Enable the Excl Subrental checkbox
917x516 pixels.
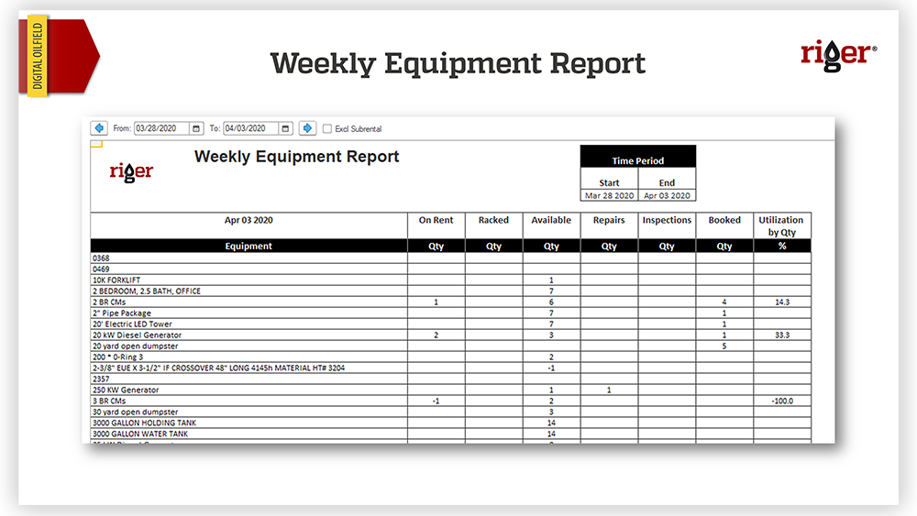tap(327, 129)
